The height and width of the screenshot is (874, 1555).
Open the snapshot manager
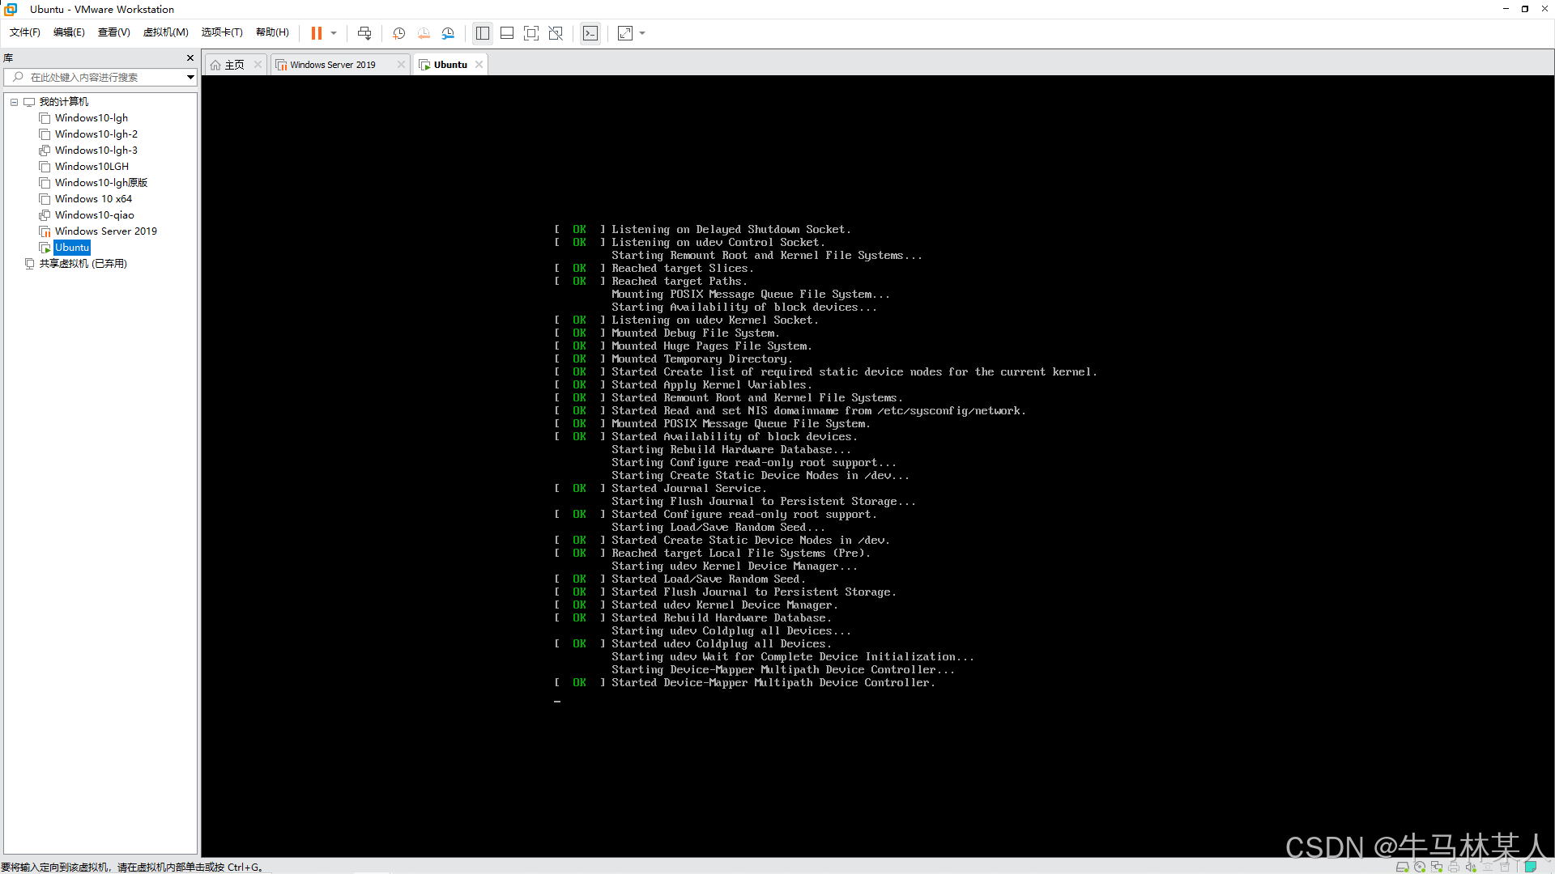[448, 33]
